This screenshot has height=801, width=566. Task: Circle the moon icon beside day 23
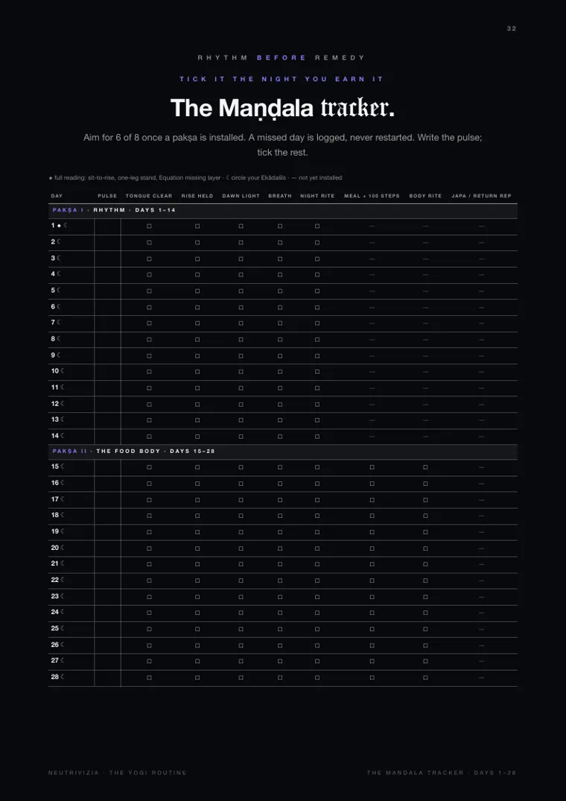pos(63,596)
